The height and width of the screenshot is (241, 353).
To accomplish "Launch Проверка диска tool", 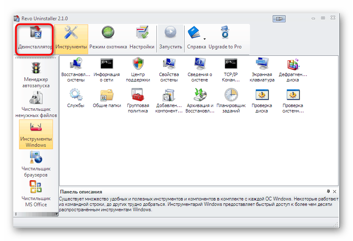I will (262, 101).
